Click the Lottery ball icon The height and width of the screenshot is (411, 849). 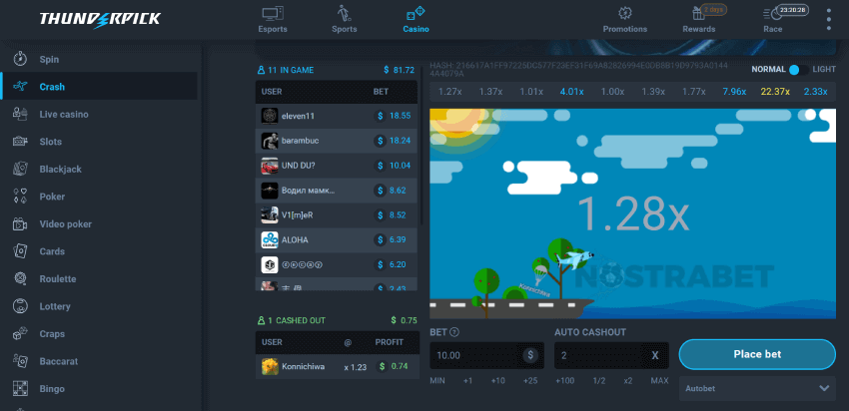tap(20, 306)
